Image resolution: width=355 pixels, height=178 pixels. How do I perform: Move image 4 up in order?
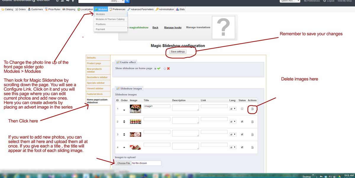[x=124, y=147]
